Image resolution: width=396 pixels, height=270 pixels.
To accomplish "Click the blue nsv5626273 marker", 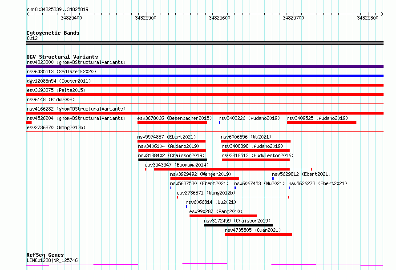I will pyautogui.click(x=289, y=188).
